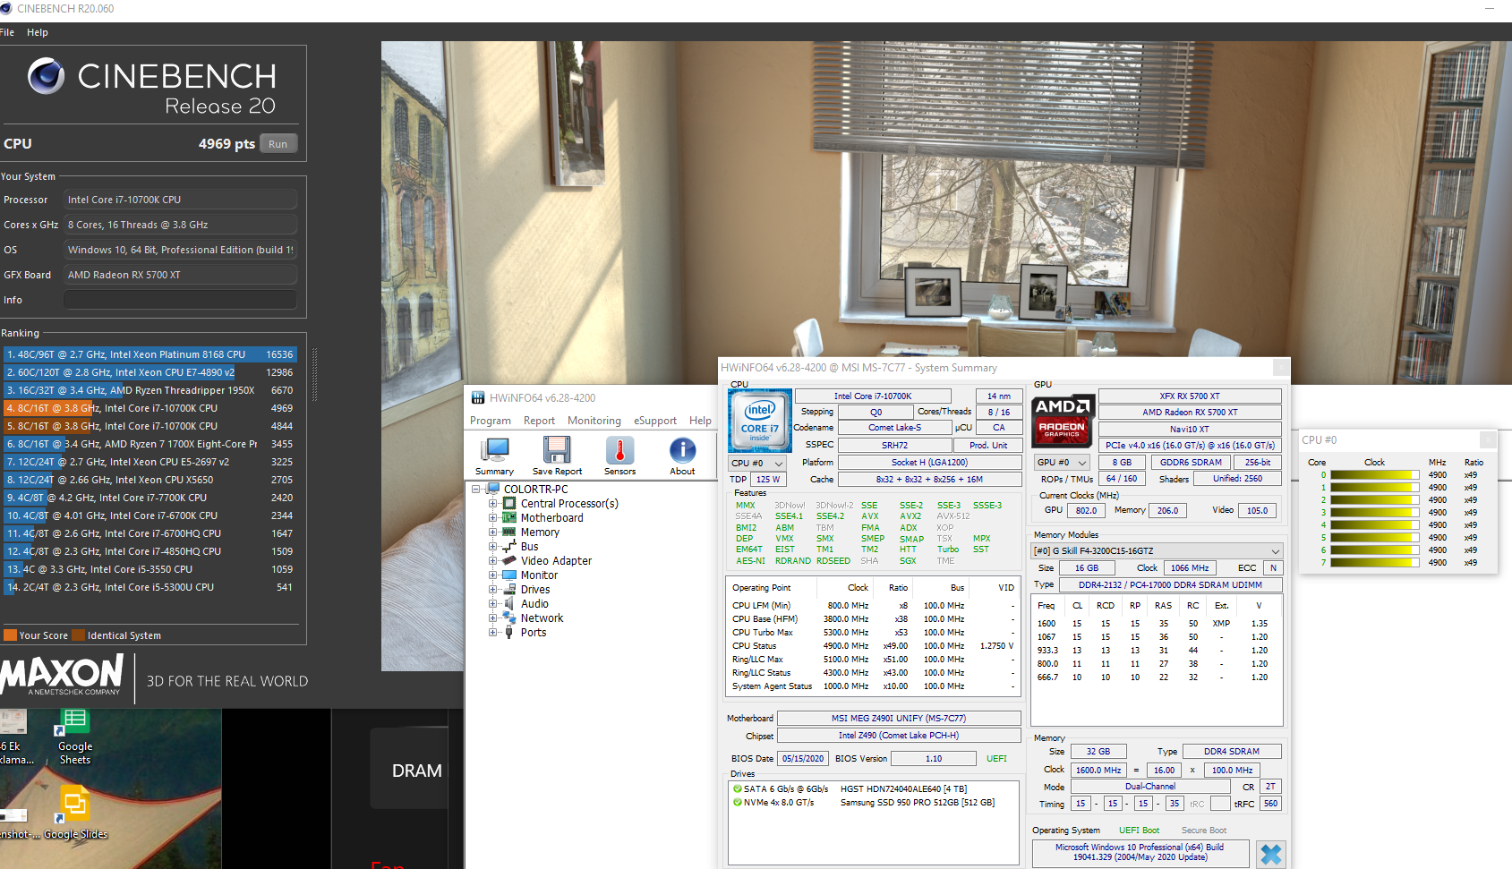This screenshot has width=1512, height=869.
Task: Close the CPU #0 clock window
Action: (1487, 439)
